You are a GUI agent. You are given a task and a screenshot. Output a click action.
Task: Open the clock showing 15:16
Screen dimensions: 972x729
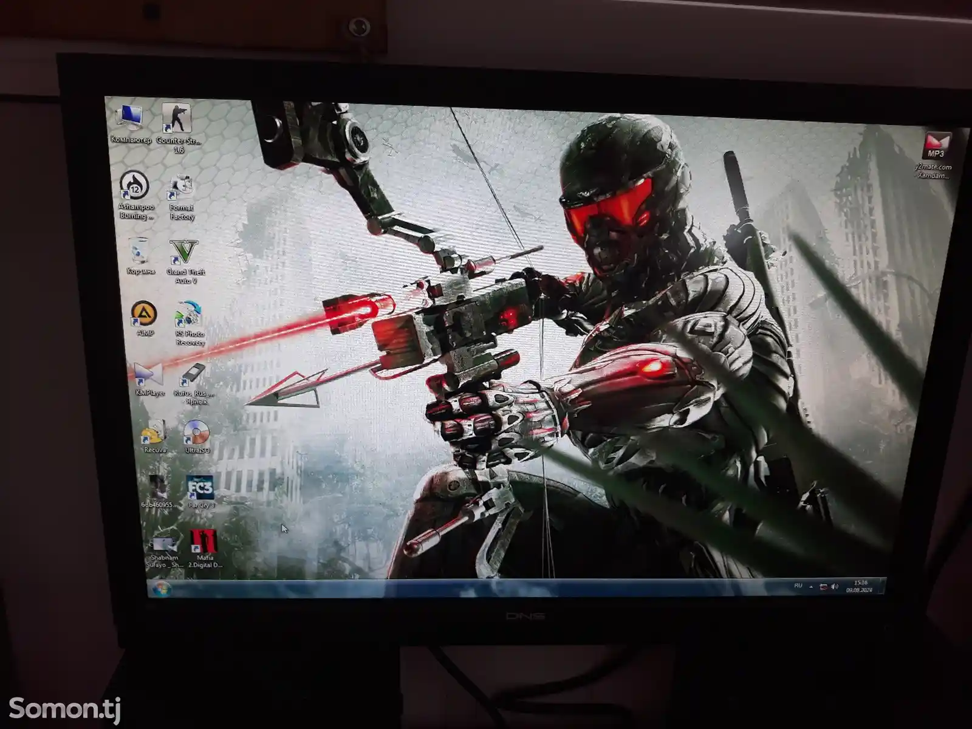pos(859,586)
